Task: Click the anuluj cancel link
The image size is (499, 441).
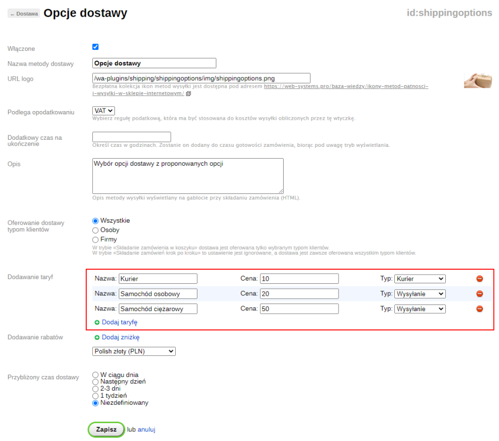Action: 146,429
